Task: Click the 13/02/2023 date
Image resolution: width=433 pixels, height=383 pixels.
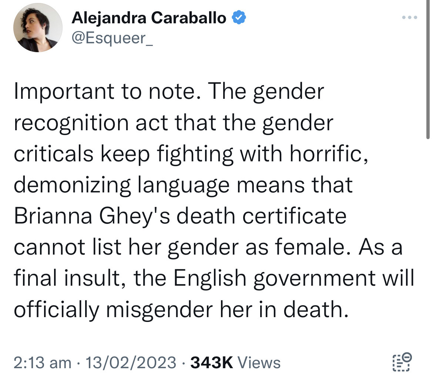Action: click(131, 363)
